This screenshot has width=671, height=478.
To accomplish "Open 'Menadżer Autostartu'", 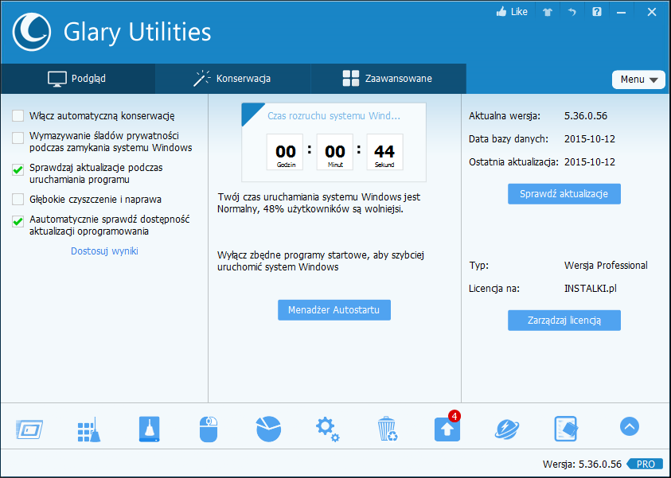I will point(334,309).
